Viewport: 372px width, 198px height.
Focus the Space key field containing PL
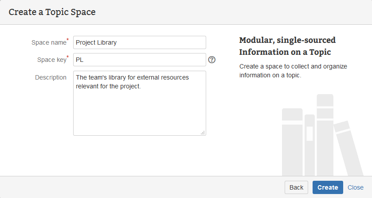tap(139, 60)
